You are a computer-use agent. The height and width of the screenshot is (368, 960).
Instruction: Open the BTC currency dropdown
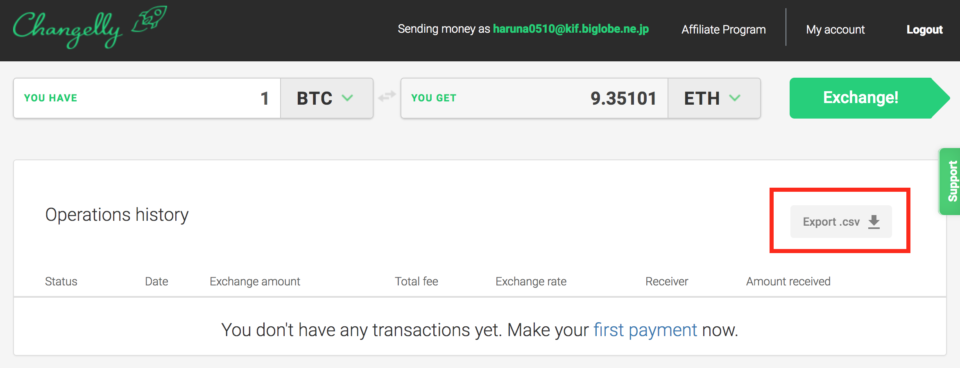[327, 98]
